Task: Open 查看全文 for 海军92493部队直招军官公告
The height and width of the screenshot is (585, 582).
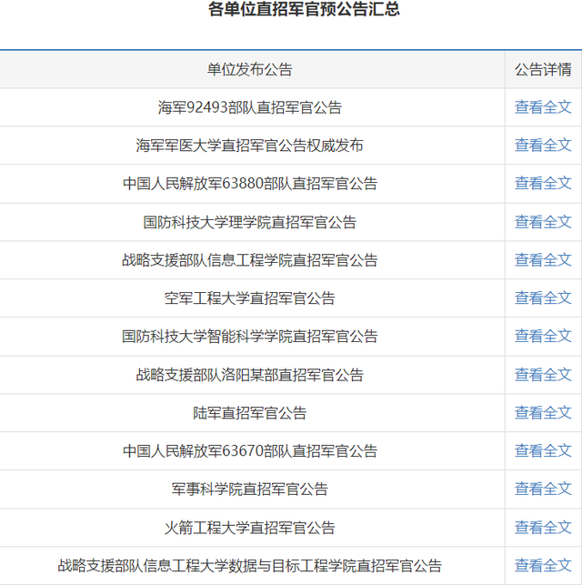Action: pos(543,107)
